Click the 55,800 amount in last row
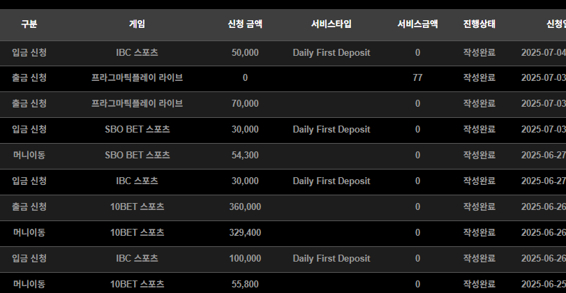The image size is (566, 293). coord(245,285)
